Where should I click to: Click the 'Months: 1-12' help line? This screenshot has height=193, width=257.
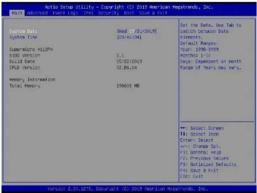click(x=195, y=55)
